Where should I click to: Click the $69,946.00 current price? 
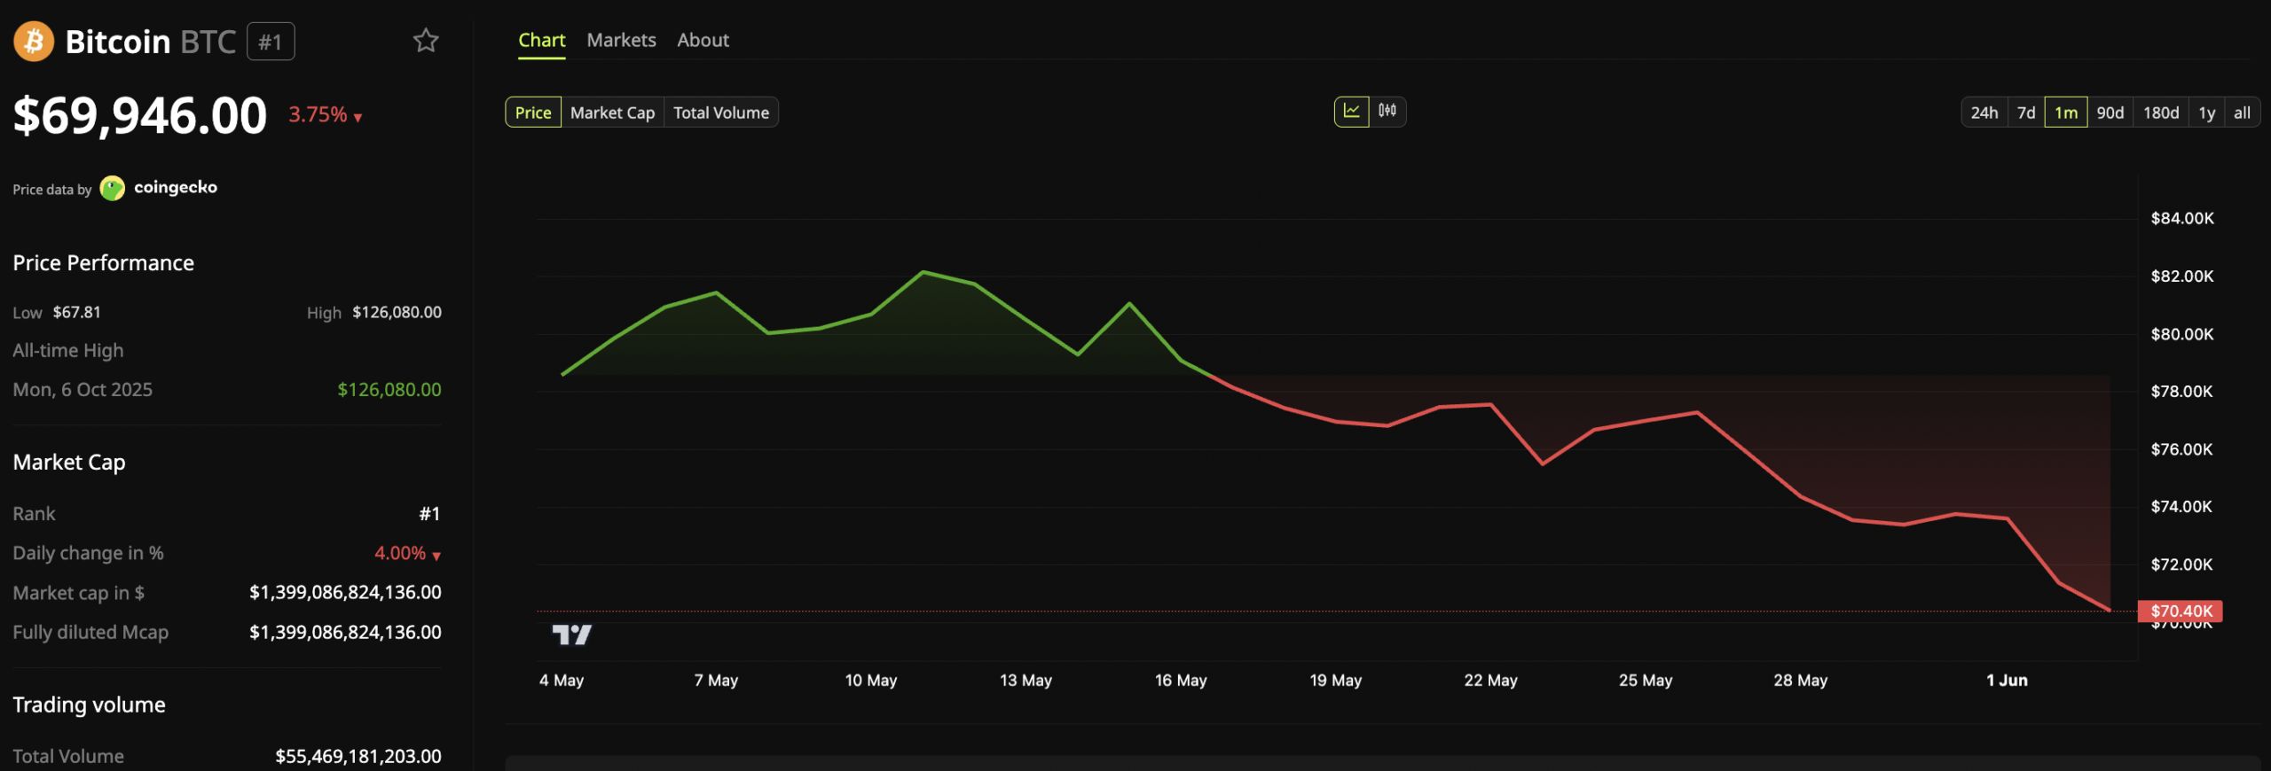(x=140, y=115)
